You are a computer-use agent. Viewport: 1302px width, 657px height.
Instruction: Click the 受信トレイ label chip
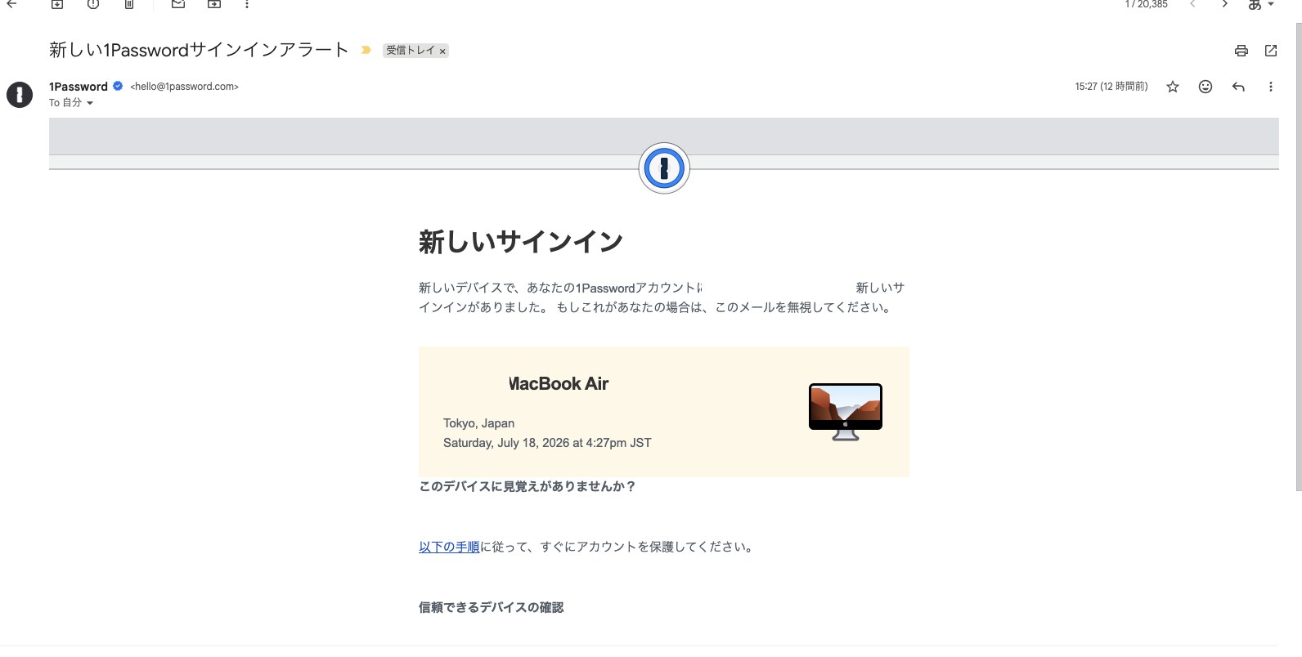point(411,51)
